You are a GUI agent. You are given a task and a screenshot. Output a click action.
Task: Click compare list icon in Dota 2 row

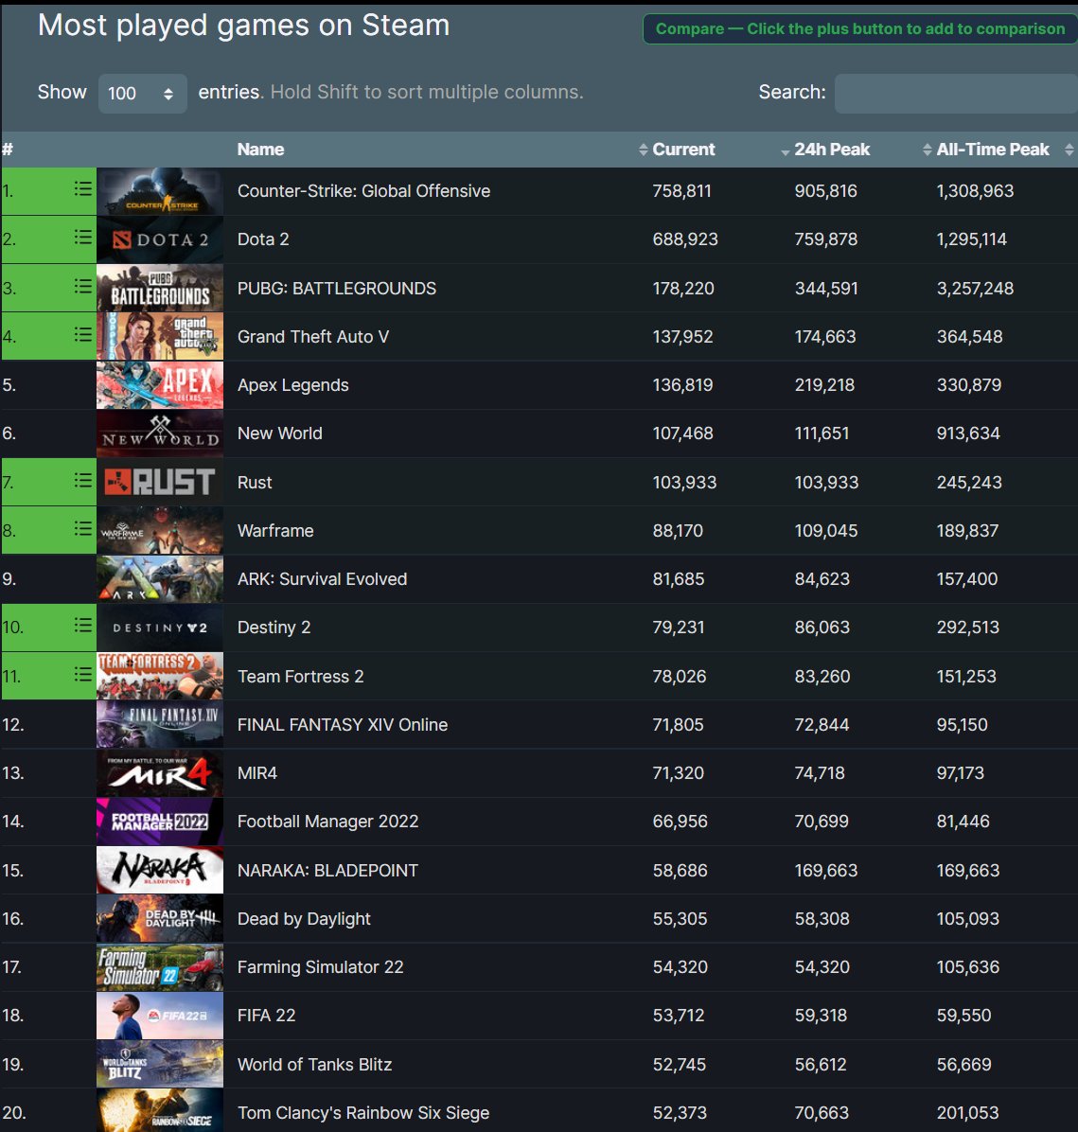pyautogui.click(x=83, y=238)
